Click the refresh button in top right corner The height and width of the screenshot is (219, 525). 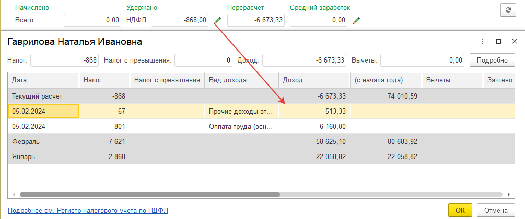coord(508,10)
